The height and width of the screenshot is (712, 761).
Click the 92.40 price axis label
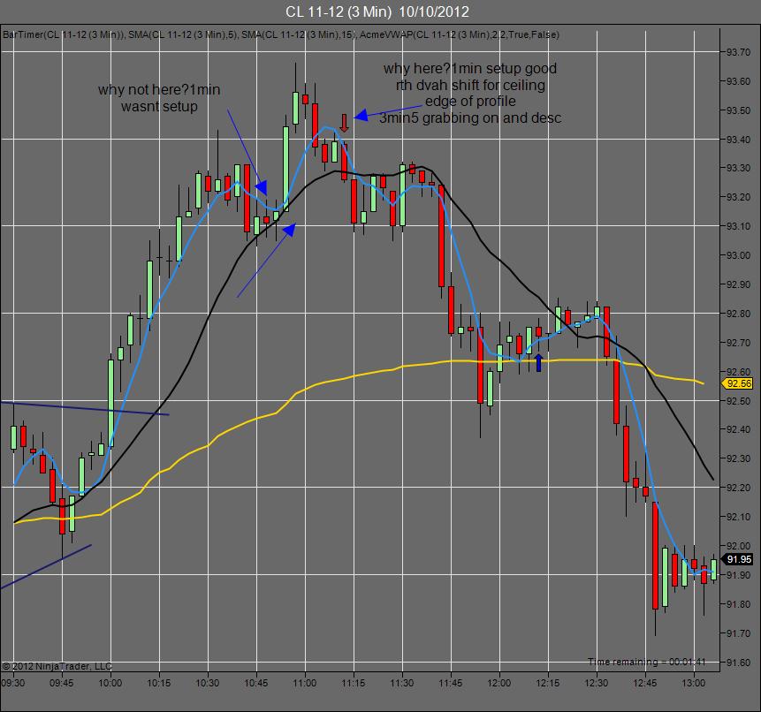738,429
